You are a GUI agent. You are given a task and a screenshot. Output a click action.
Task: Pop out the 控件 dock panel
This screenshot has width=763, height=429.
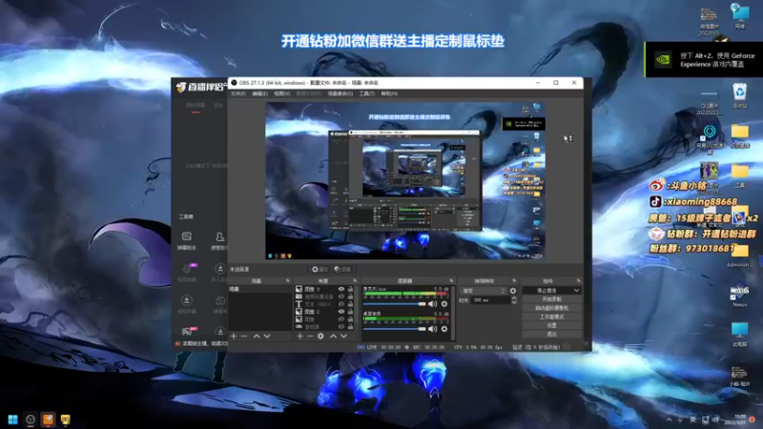tap(578, 280)
